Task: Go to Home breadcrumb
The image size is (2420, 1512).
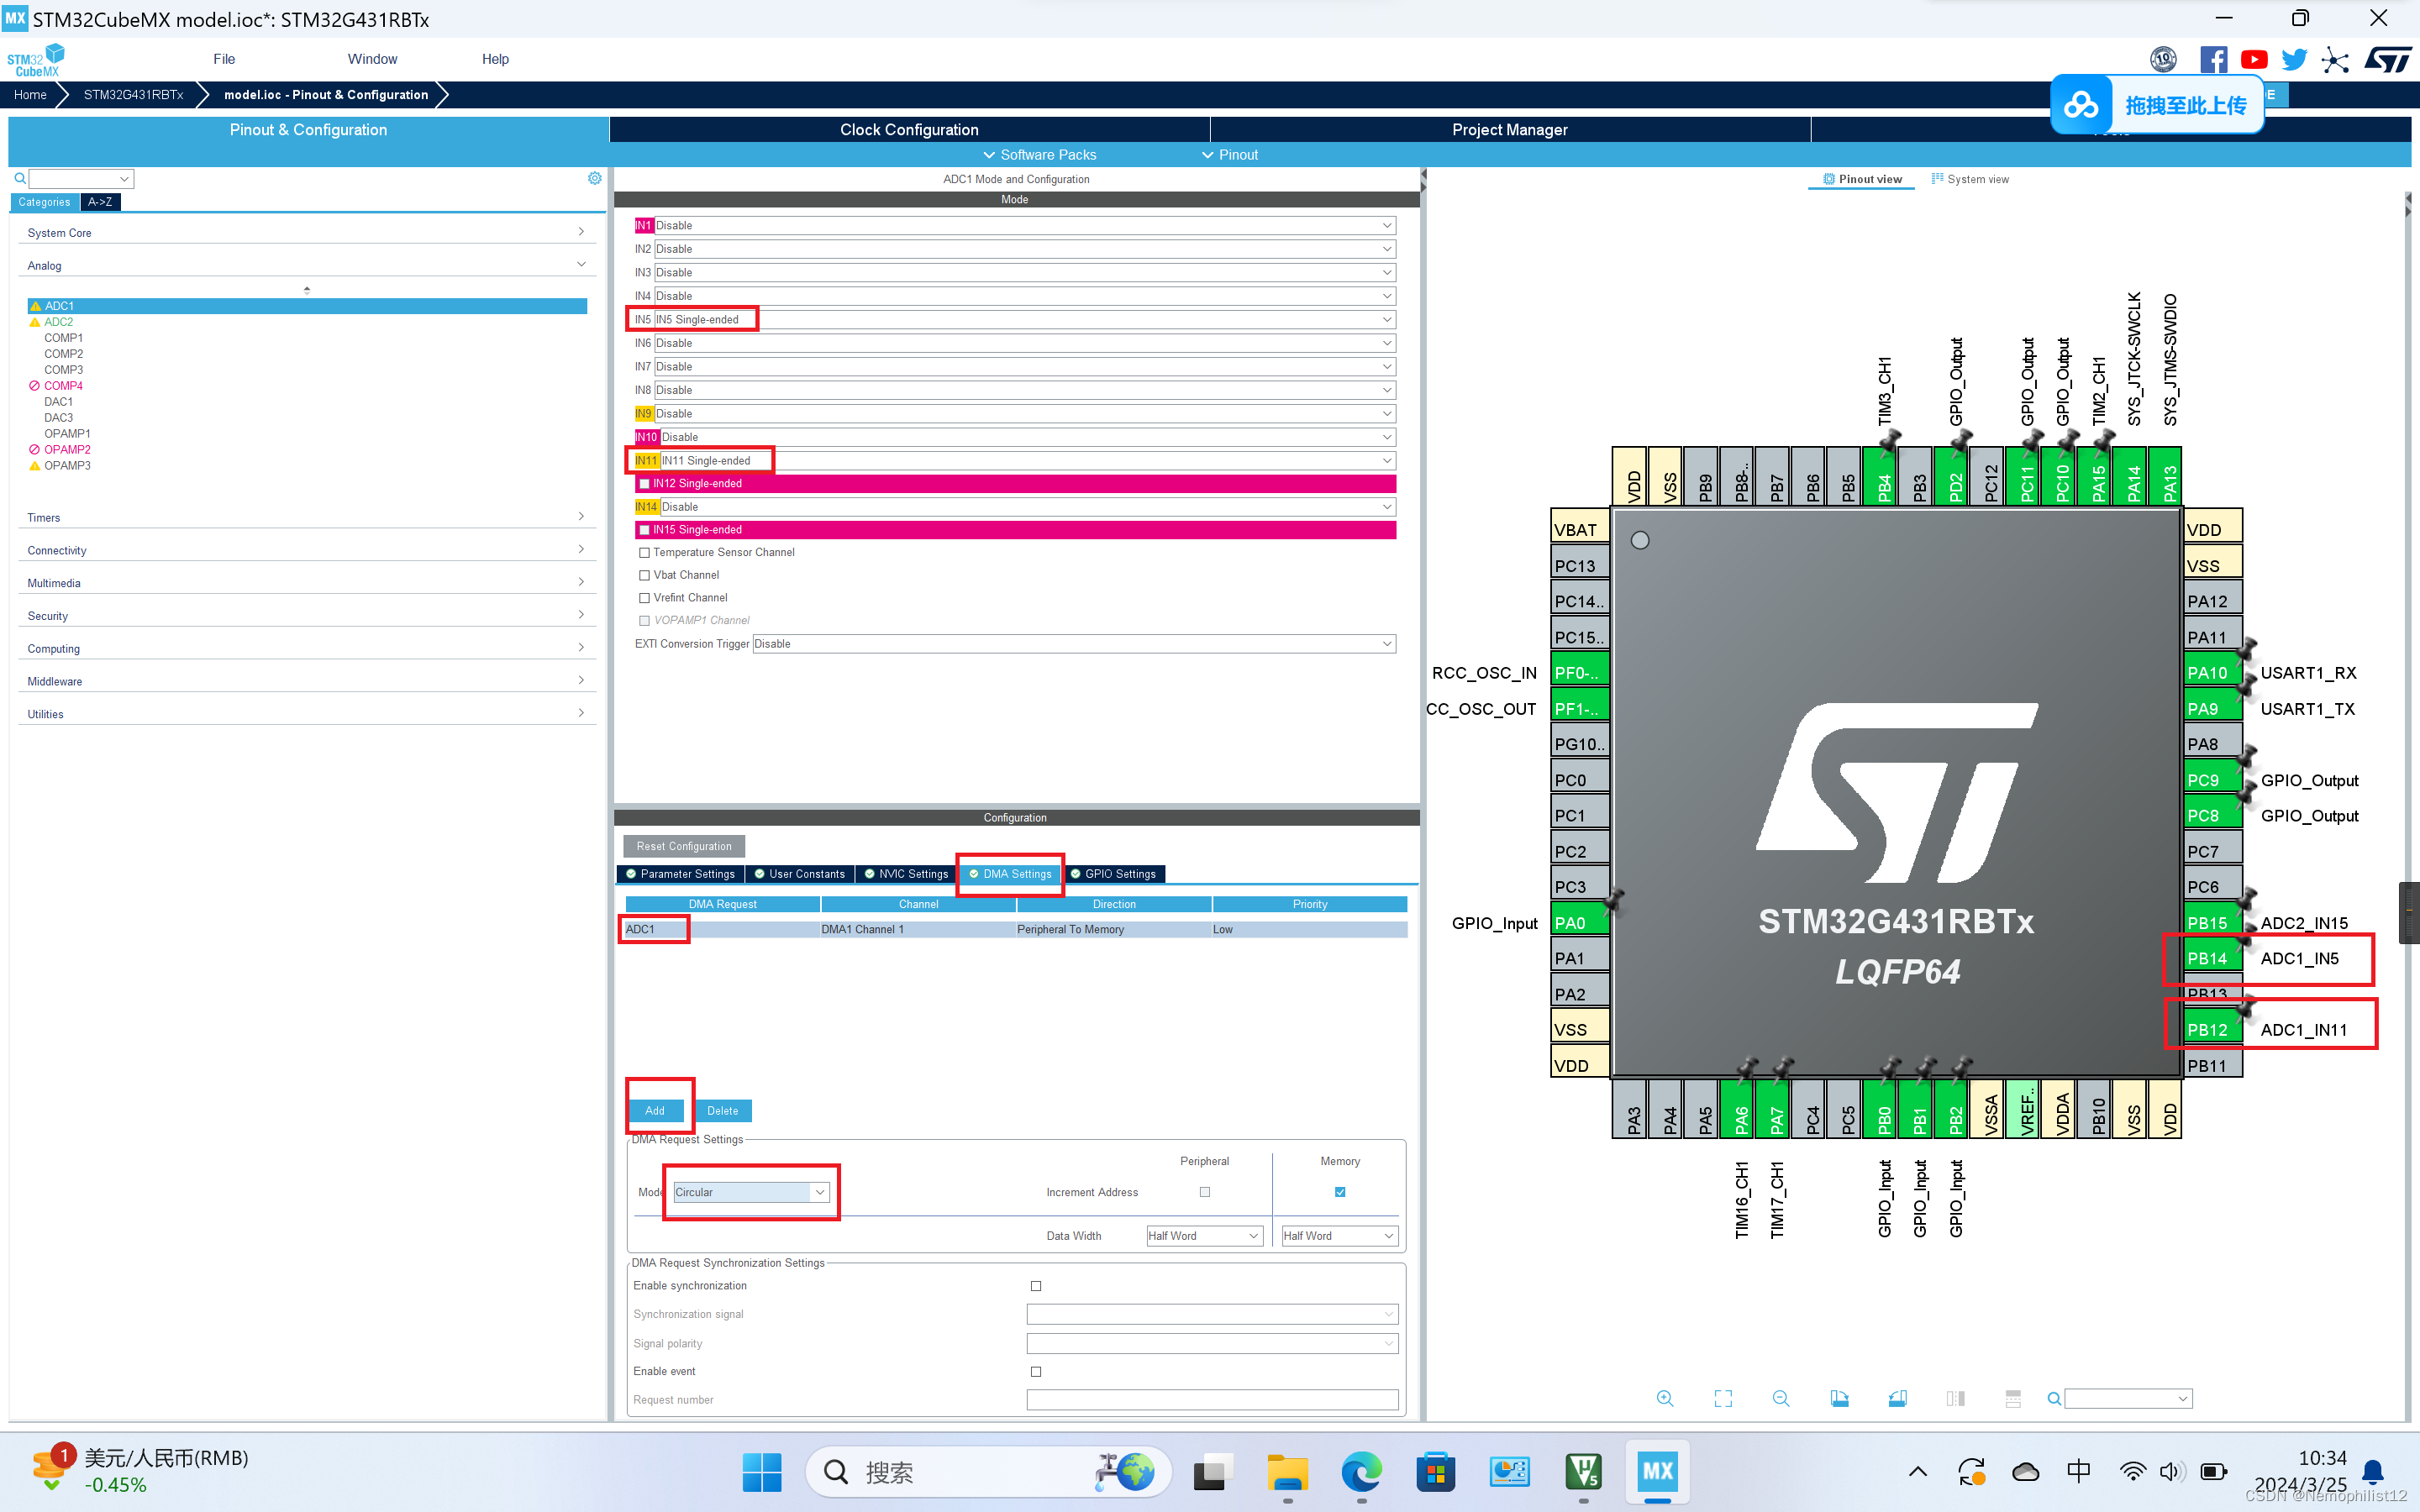Action: click(x=30, y=95)
